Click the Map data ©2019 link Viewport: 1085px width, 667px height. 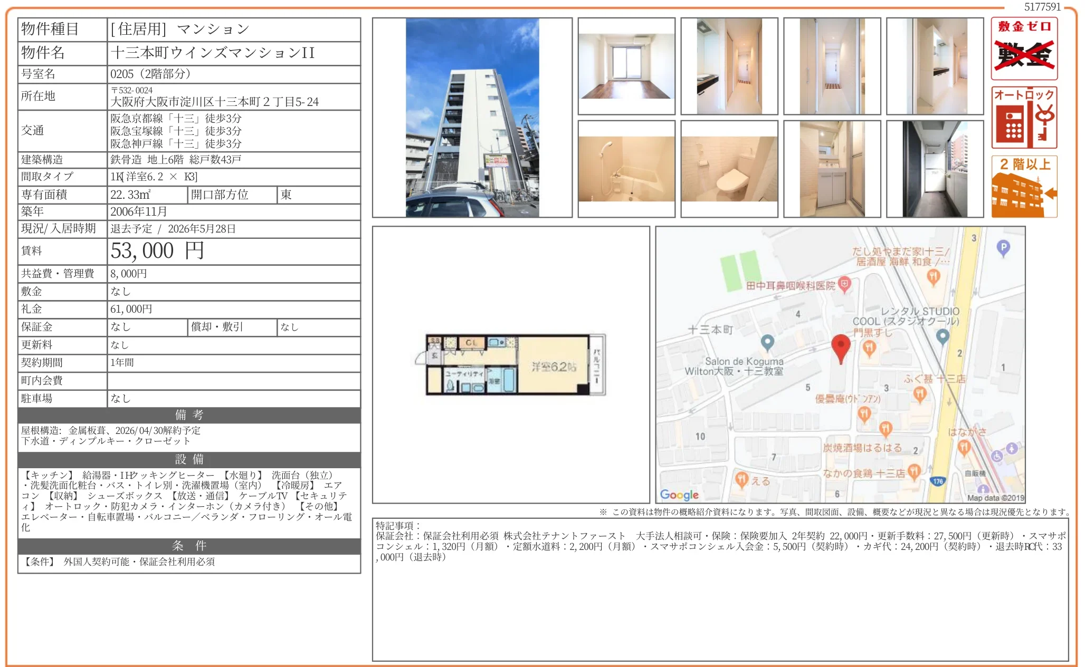[995, 498]
